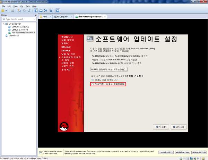Click the Never Remind Me button
208x160 pixels.
pyautogui.click(x=199, y=152)
